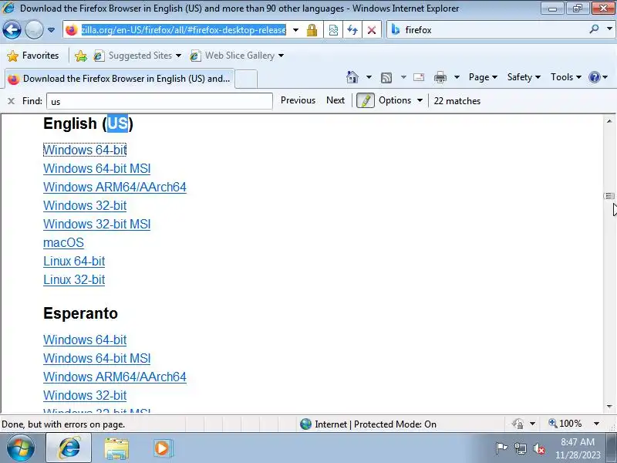The width and height of the screenshot is (617, 463).
Task: Click the Bing search box
Action: point(494,30)
